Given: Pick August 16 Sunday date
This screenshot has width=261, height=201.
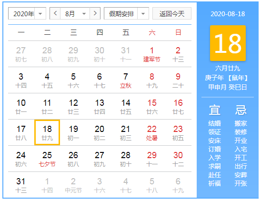Looking at the screenshot, I should pos(178,106).
